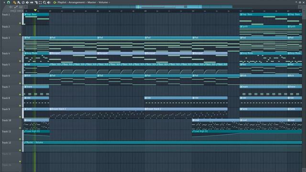
Task: Click the diagonal line icon below toolbar
Action: pos(16,7)
